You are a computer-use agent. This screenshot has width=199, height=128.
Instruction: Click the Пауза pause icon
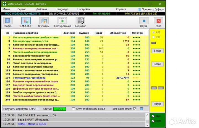pos(144,21)
